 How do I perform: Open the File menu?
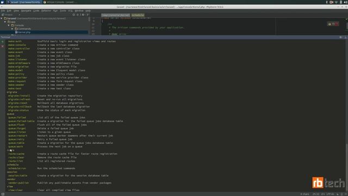click(3, 11)
